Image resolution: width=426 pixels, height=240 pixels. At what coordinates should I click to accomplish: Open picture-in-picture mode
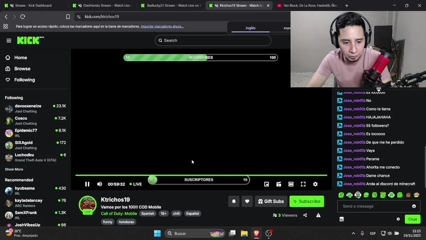tap(267, 184)
